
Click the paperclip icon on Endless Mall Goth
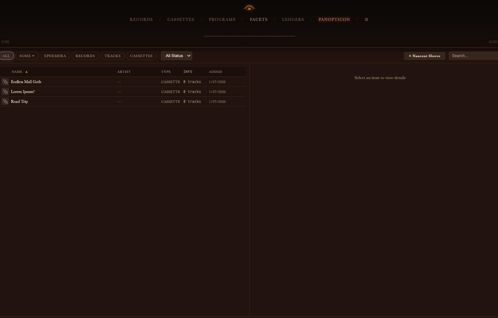[5, 82]
